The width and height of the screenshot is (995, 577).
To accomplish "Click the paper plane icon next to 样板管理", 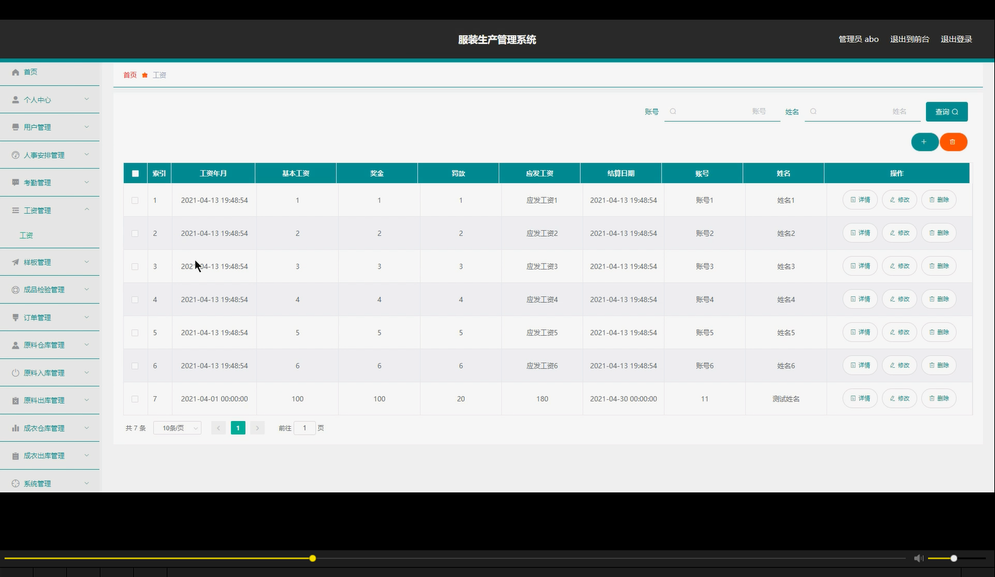I will [16, 262].
